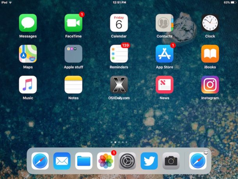Open the Contacts app
This screenshot has height=179, width=238.
click(x=164, y=23)
